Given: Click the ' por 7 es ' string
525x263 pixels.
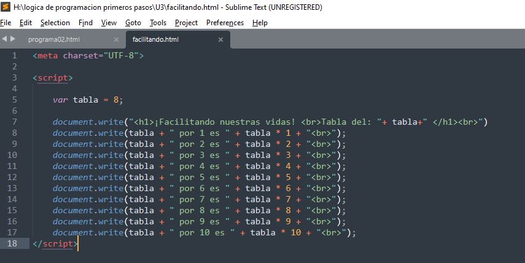Looking at the screenshot, I should 200,199.
